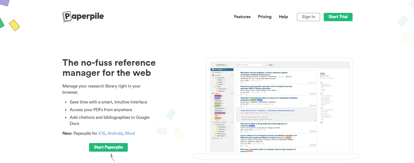Viewport: 414px width, 163px height.
Task: Open the Bumblebees shared folder
Action: pyautogui.click(x=222, y=127)
